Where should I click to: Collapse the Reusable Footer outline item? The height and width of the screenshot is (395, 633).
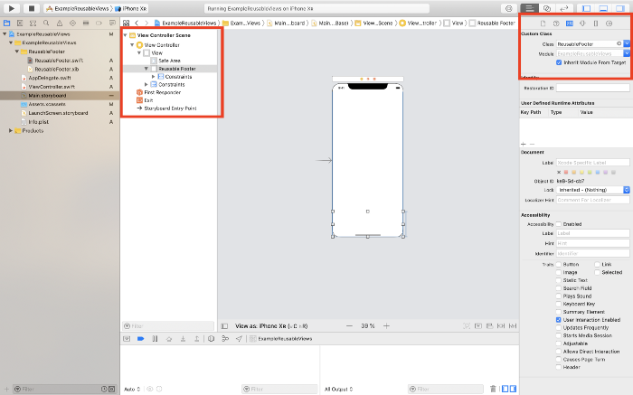click(146, 69)
